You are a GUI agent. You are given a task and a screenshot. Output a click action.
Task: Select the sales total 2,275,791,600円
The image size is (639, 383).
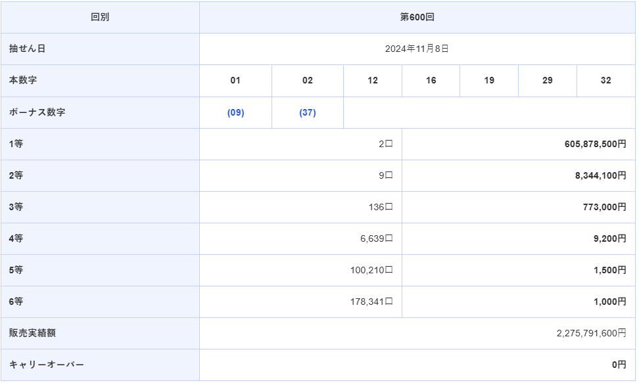(x=590, y=334)
